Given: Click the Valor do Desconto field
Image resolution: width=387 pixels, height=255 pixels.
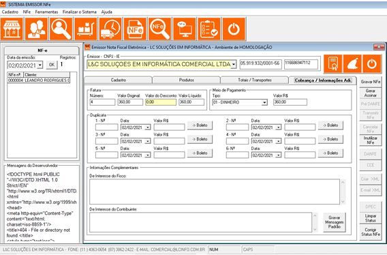Looking at the screenshot, I should click(x=161, y=102).
